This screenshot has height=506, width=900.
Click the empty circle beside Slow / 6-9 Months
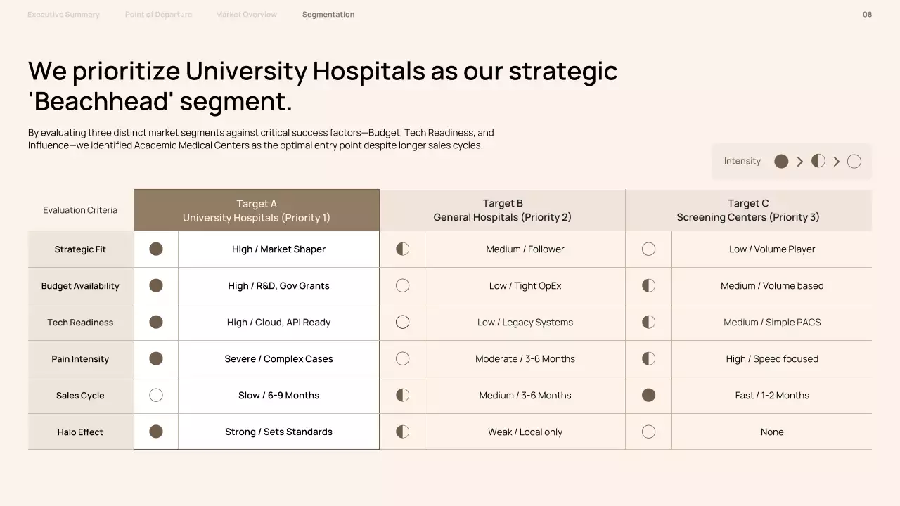156,395
